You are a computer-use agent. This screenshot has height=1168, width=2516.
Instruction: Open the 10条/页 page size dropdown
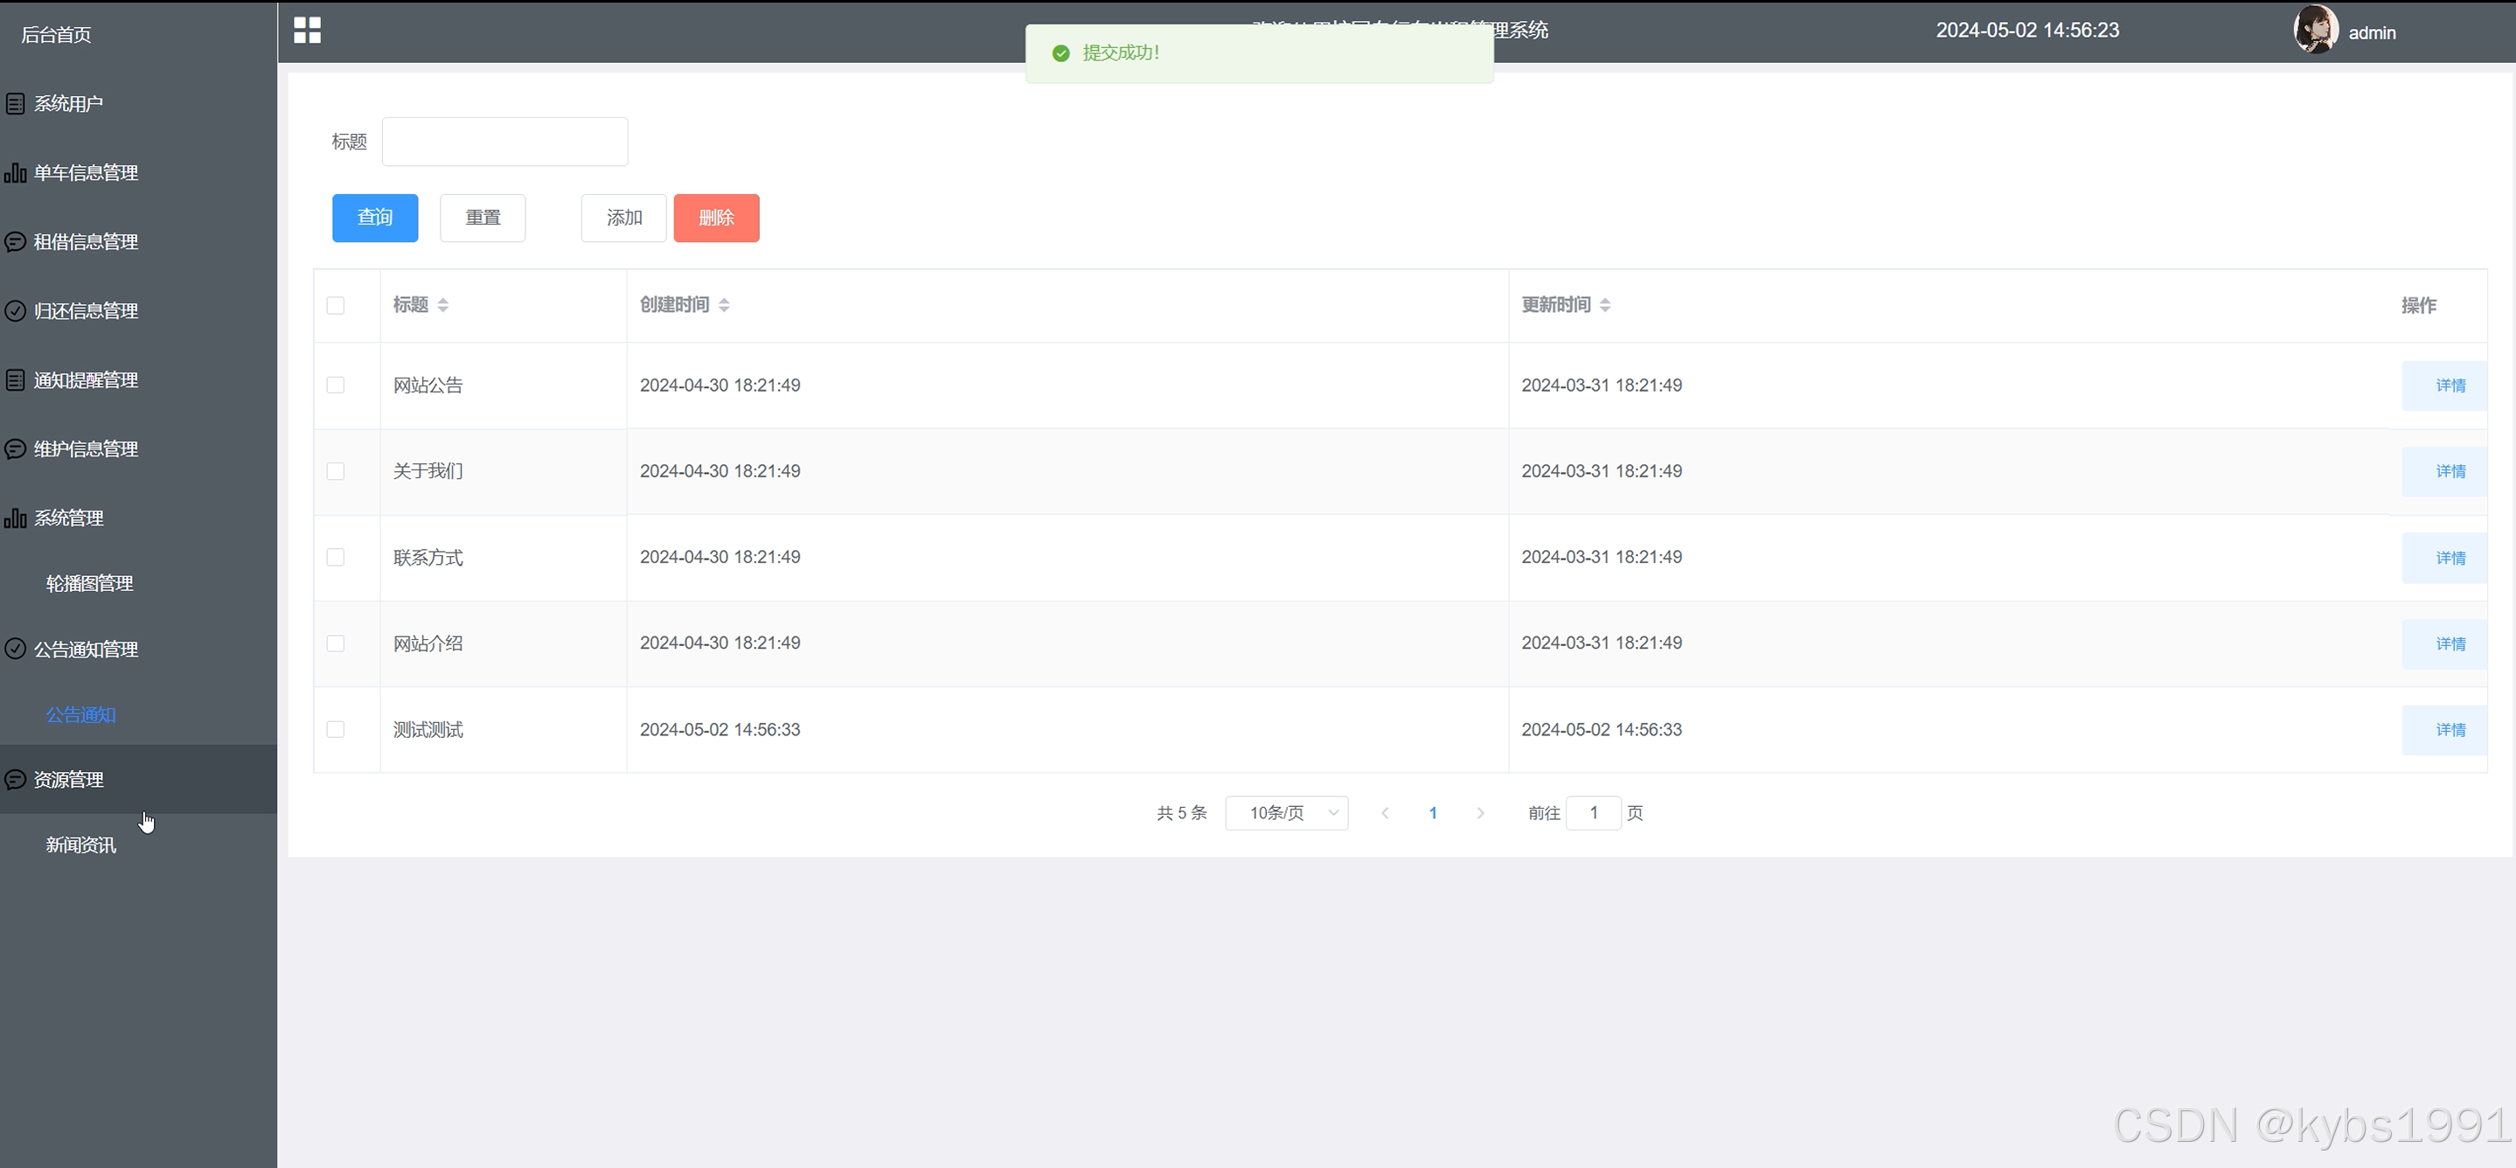point(1286,812)
